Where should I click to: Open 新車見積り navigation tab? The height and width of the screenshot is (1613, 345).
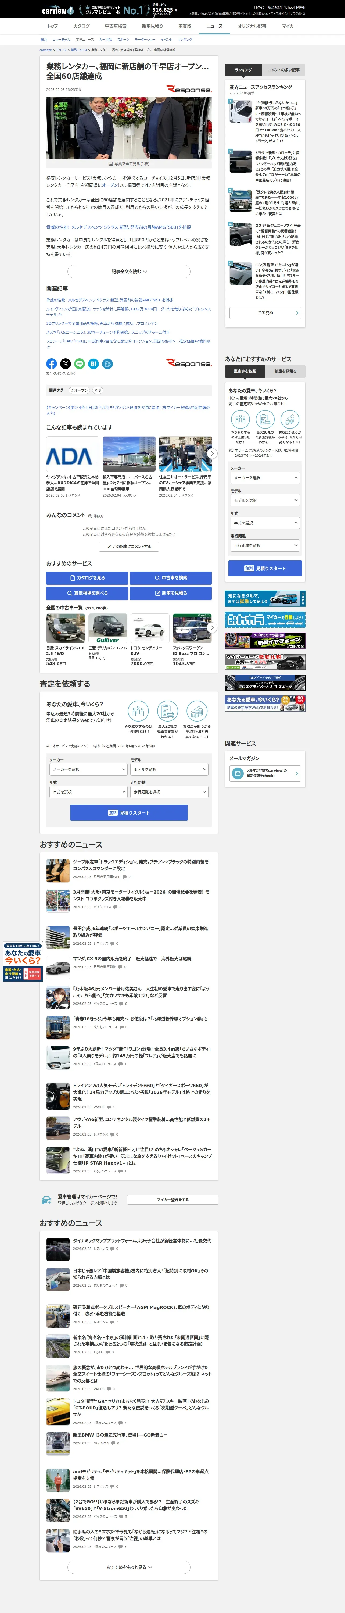[152, 26]
